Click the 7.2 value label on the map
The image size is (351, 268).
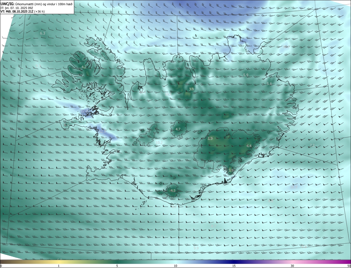coord(312,145)
